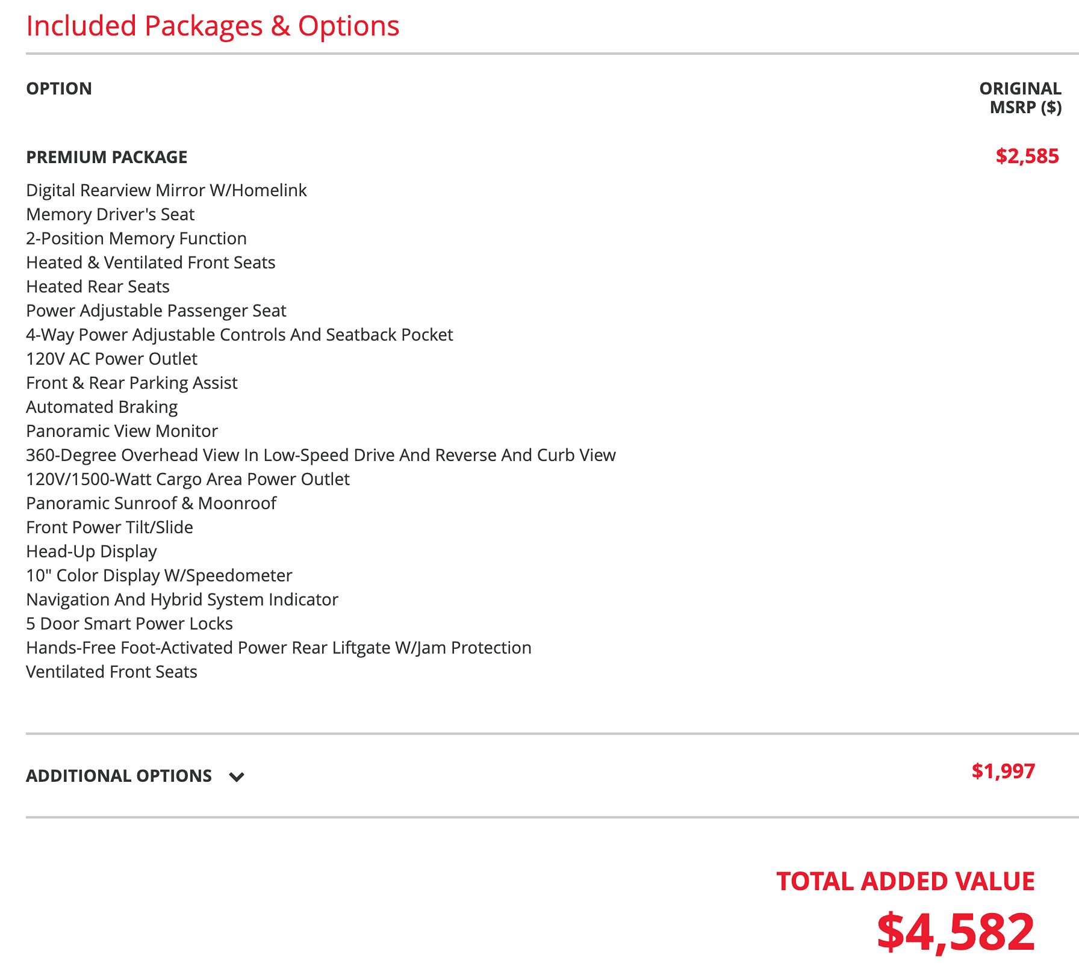The width and height of the screenshot is (1079, 975).
Task: Select Digital Rearview Mirror W/Homelink item
Action: 166,190
